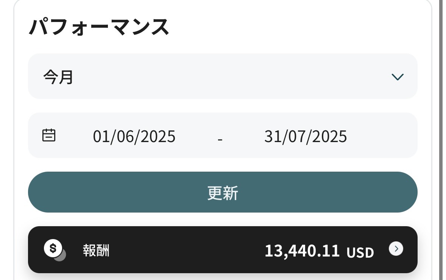Viewport: 446px width, 280px height.
Task: Click the calendar icon in the date field
Action: click(x=49, y=135)
